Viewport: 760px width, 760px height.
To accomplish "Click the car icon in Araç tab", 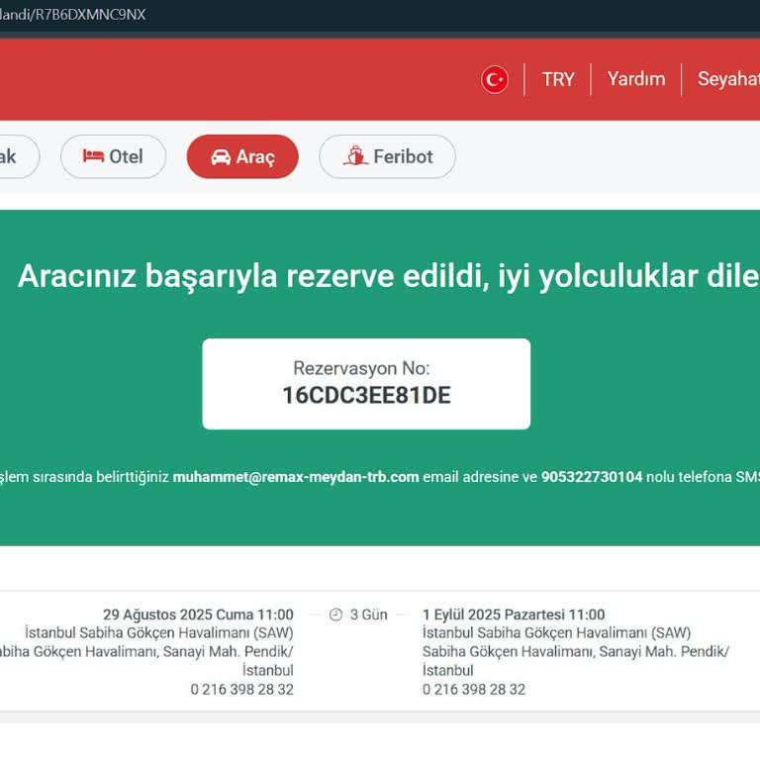I will [x=221, y=157].
